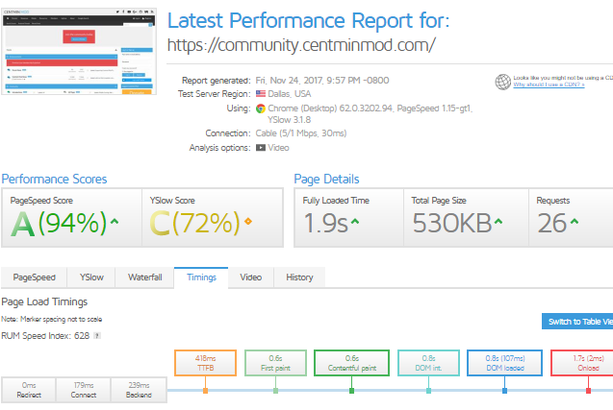613x410 pixels.
Task: Click the PageSpeed score up arrow
Action: pyautogui.click(x=115, y=221)
